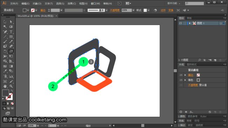Select the Type tool
The image size is (228, 128).
pos(11,32)
